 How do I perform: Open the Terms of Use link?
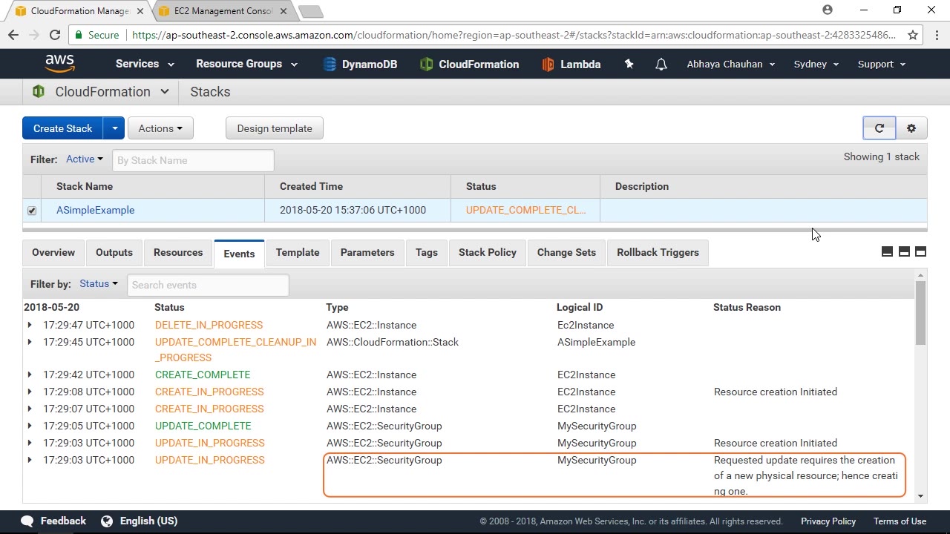pyautogui.click(x=900, y=521)
